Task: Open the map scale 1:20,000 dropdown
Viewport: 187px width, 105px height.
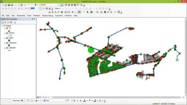Action: [58, 5]
